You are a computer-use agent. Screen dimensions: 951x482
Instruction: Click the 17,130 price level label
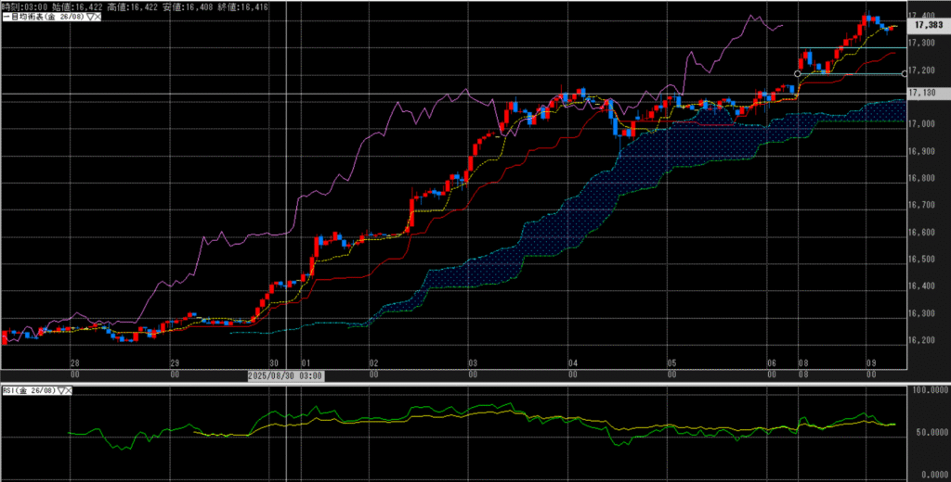tap(922, 93)
